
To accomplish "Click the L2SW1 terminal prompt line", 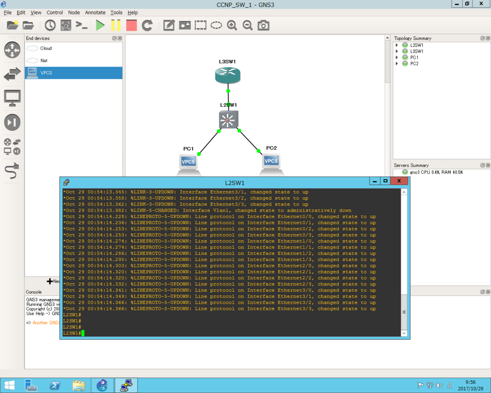I will pos(73,333).
